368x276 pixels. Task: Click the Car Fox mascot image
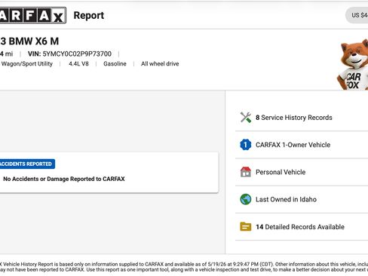(353, 65)
